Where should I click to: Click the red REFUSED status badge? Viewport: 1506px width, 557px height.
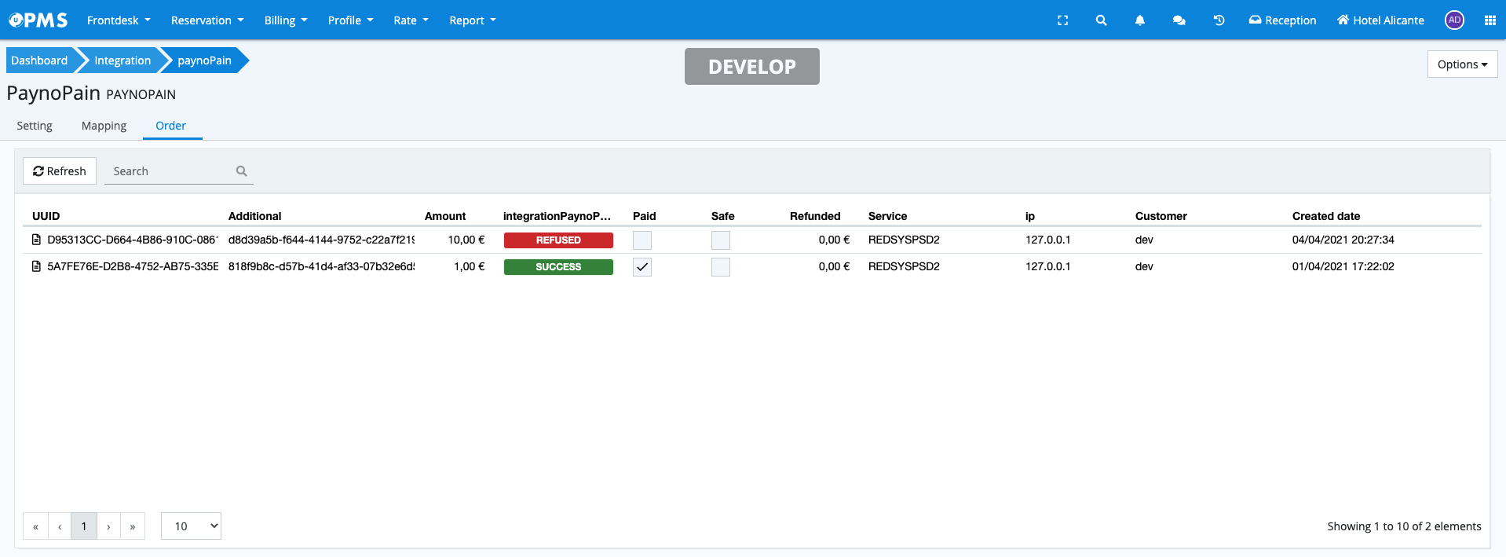[558, 240]
